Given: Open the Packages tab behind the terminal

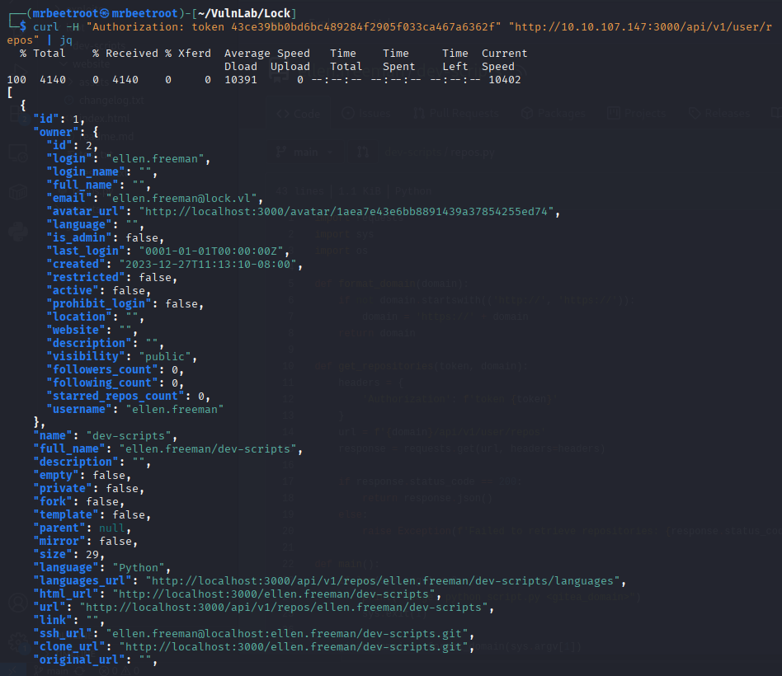Looking at the screenshot, I should [x=553, y=114].
